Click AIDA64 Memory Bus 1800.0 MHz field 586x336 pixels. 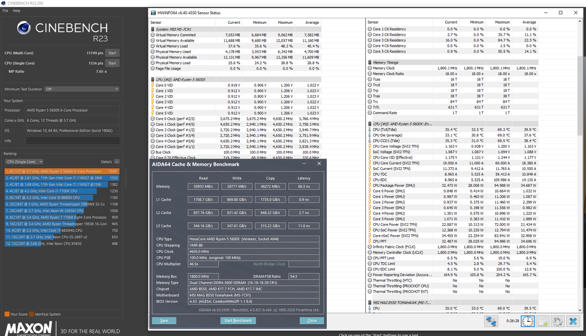pyautogui.click(x=203, y=277)
